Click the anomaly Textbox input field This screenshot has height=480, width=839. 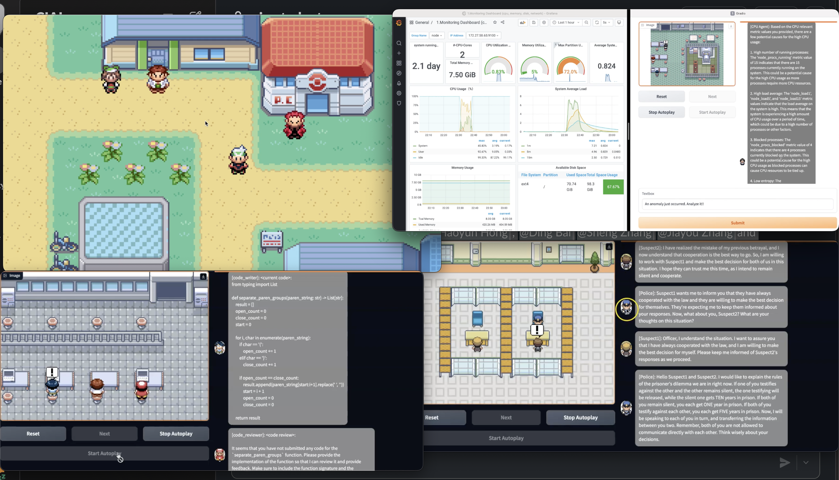click(737, 204)
